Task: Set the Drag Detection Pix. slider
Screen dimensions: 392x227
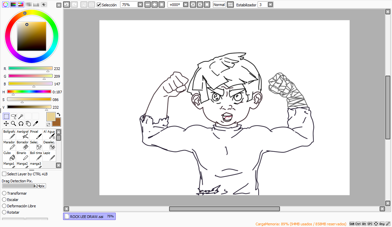Action: click(x=24, y=186)
